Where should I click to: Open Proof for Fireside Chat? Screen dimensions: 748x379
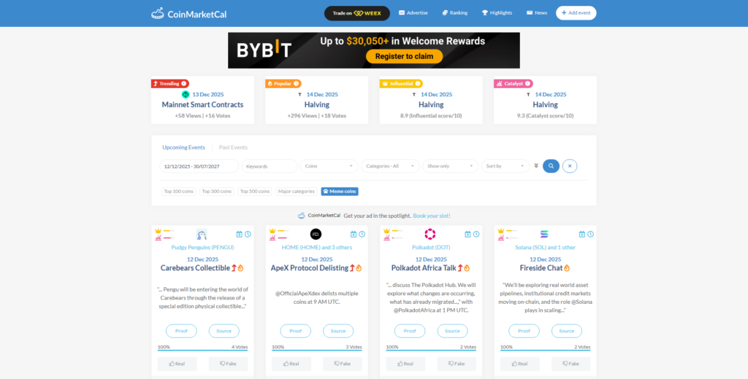[524, 331]
